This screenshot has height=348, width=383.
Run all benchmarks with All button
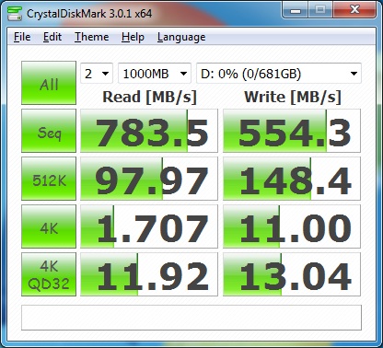click(49, 83)
